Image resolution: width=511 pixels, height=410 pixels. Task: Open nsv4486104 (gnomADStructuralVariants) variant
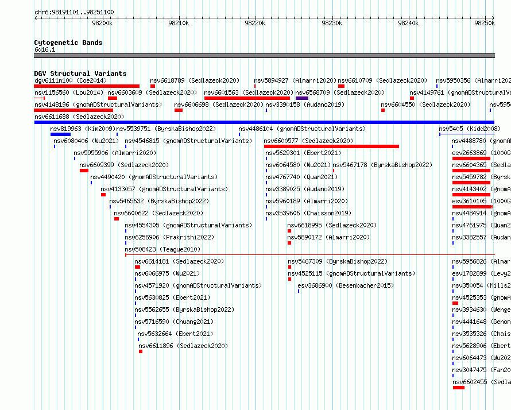[x=302, y=129]
